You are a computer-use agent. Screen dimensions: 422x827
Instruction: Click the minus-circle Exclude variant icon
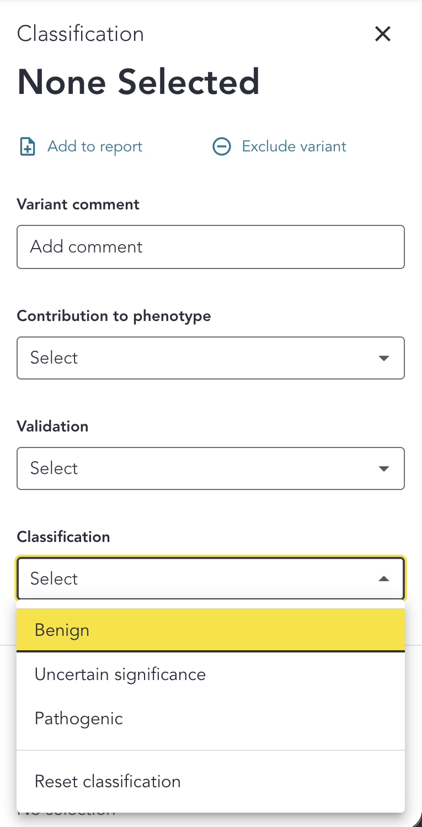coord(221,146)
